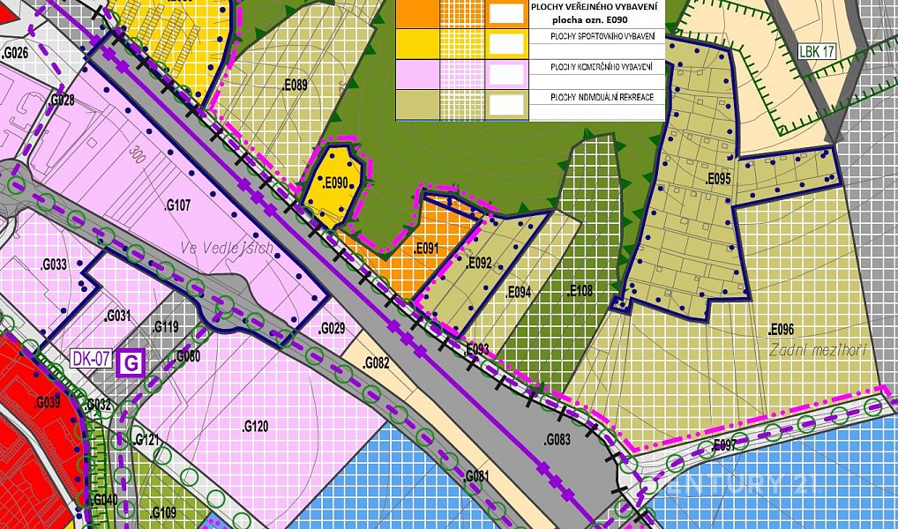Viewport: 898px width, 529px height.
Task: Select parcel label .G119
Action: [166, 327]
